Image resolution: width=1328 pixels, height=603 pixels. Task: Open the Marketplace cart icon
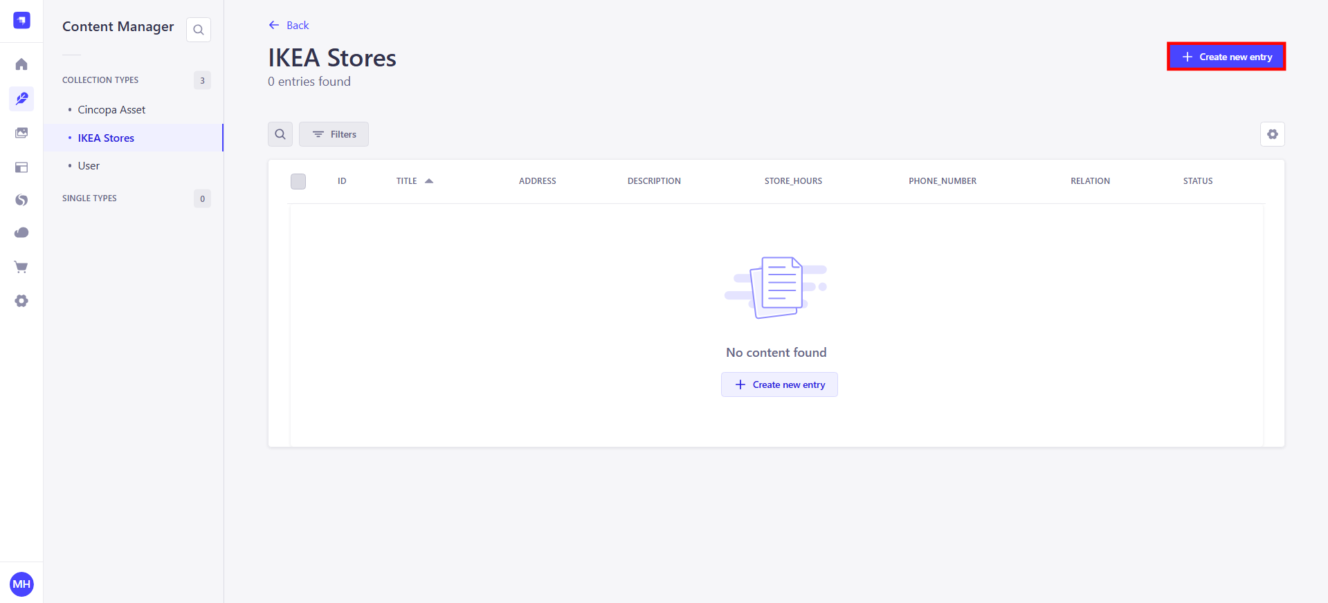coord(21,267)
